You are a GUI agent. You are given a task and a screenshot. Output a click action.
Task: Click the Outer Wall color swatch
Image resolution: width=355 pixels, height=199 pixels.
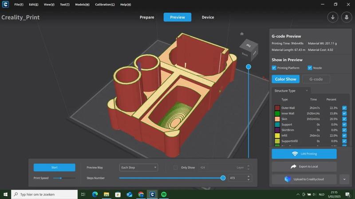click(x=277, y=108)
